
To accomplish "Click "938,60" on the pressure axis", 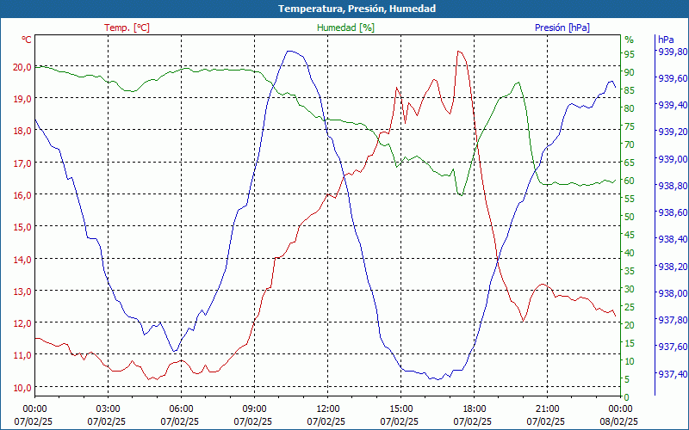I will (672, 212).
